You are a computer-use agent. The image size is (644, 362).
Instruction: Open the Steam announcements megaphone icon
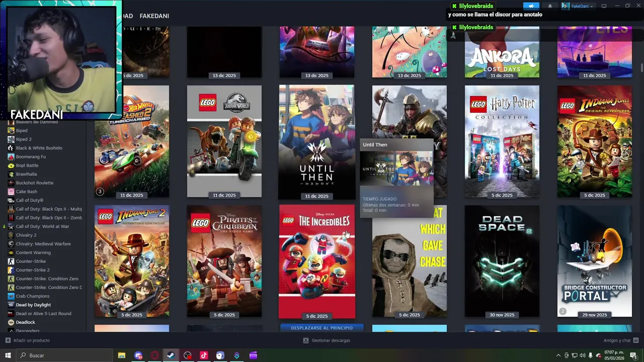531,6
